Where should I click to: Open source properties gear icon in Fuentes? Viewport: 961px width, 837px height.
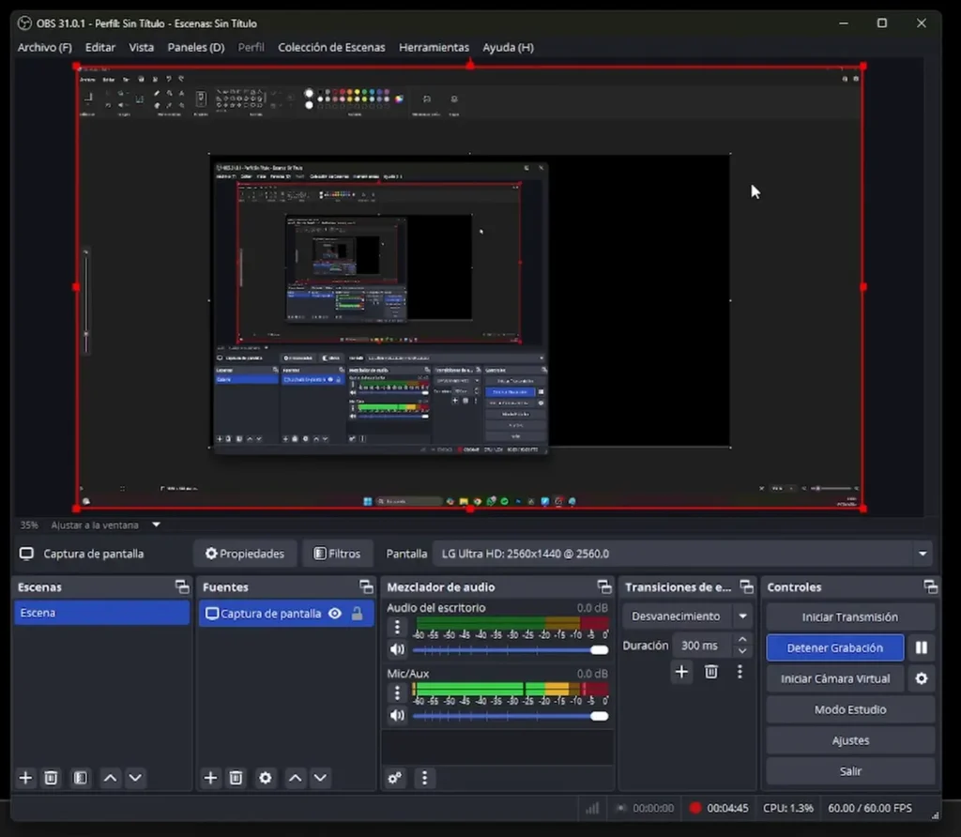point(266,778)
